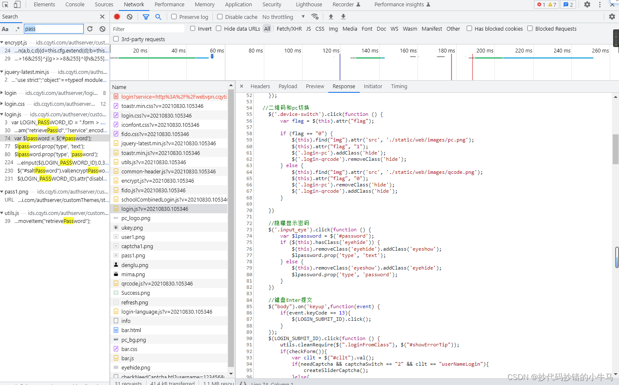This screenshot has width=619, height=385.
Task: Clear the network log
Action: point(130,17)
